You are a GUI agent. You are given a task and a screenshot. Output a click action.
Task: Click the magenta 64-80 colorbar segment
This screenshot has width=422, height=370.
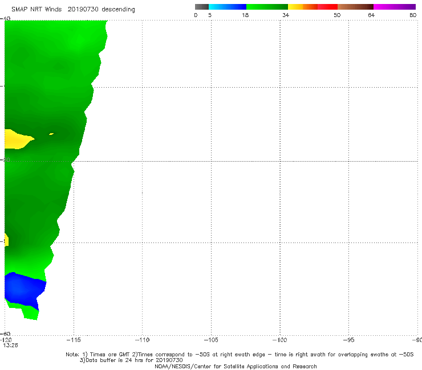pyautogui.click(x=395, y=7)
